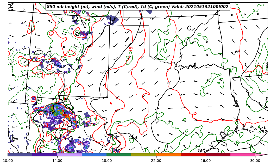The height and width of the screenshot is (165, 270).
Task: Click the 14.00 colorbar tick label
Action: coord(57,161)
